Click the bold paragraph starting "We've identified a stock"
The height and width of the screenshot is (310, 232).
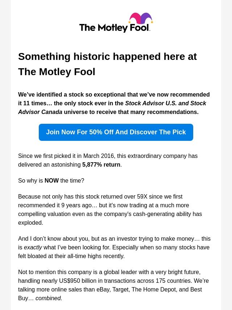(114, 103)
